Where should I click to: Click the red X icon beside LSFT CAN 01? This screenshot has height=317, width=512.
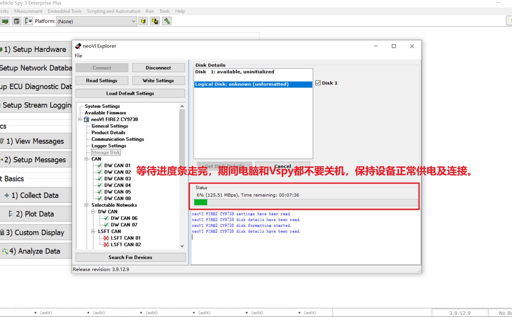click(x=106, y=238)
